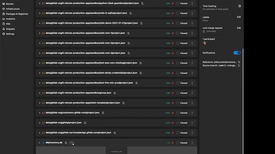The image size is (275, 154).
Task: Copy path of db/inventory.db
Action: [x=66, y=142]
